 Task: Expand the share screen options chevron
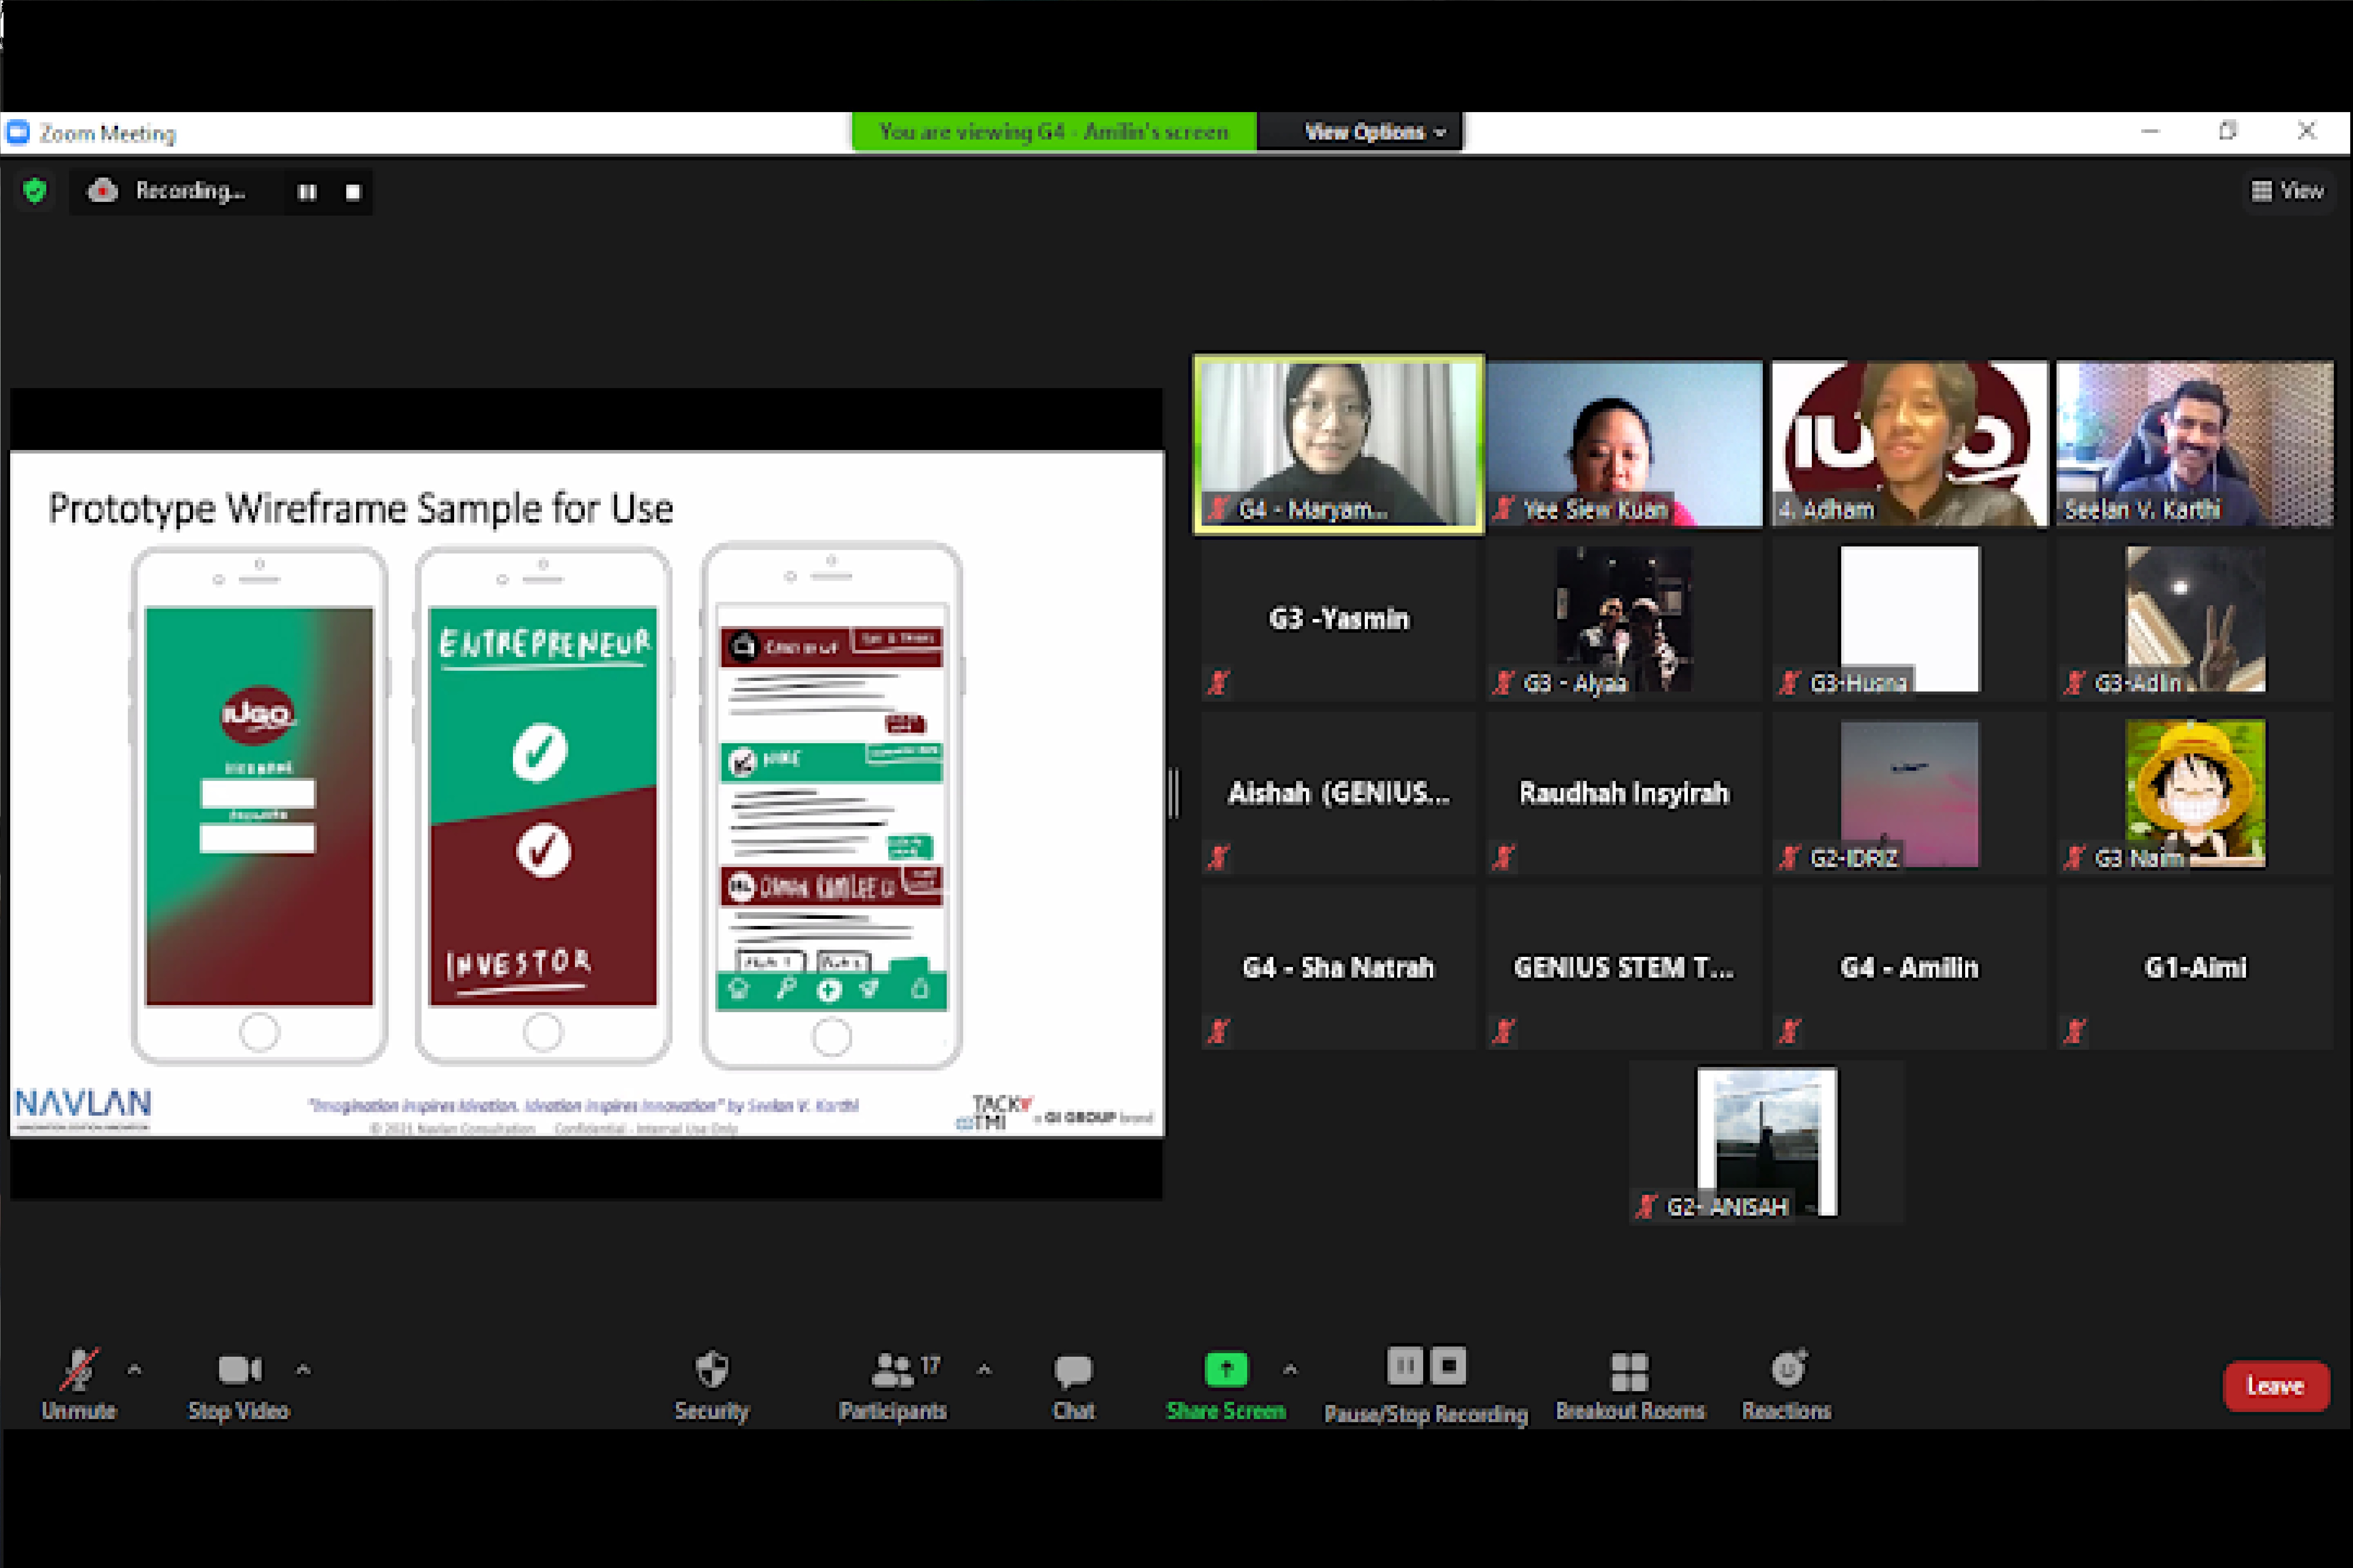pos(1291,1369)
